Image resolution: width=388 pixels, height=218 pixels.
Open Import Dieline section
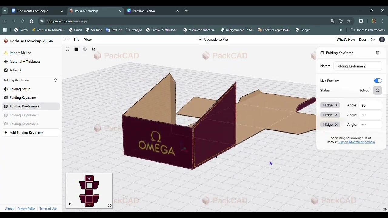[31, 53]
